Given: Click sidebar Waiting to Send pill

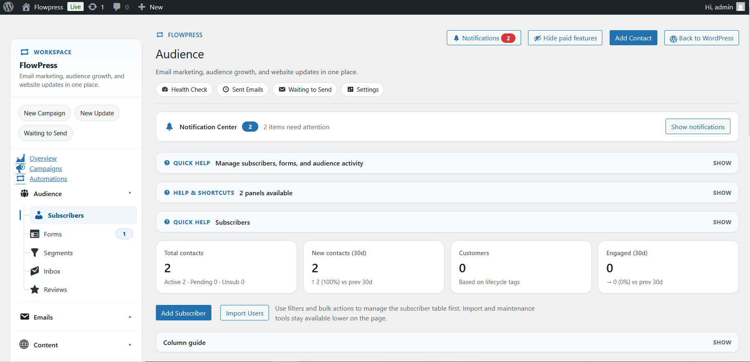Looking at the screenshot, I should 45,133.
